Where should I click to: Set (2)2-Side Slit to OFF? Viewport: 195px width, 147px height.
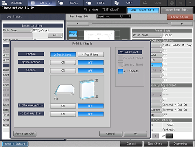(91, 114)
